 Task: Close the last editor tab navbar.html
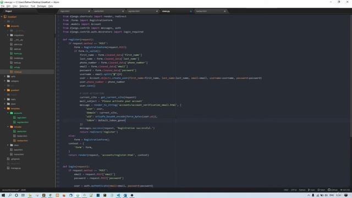[x=225, y=11]
